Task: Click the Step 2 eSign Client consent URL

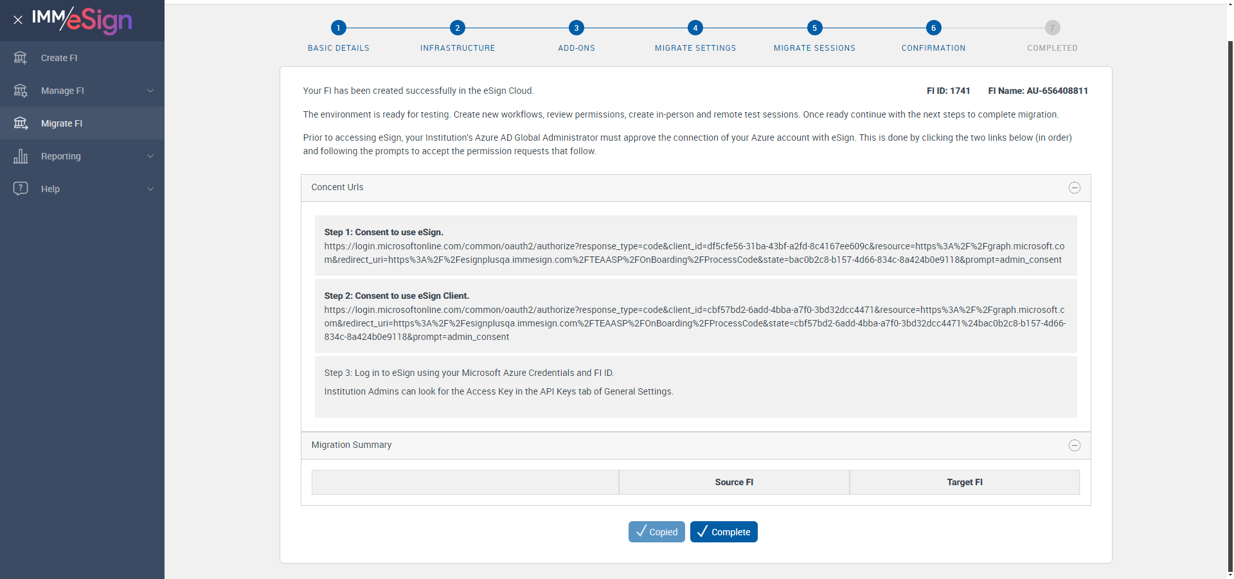Action: point(695,323)
